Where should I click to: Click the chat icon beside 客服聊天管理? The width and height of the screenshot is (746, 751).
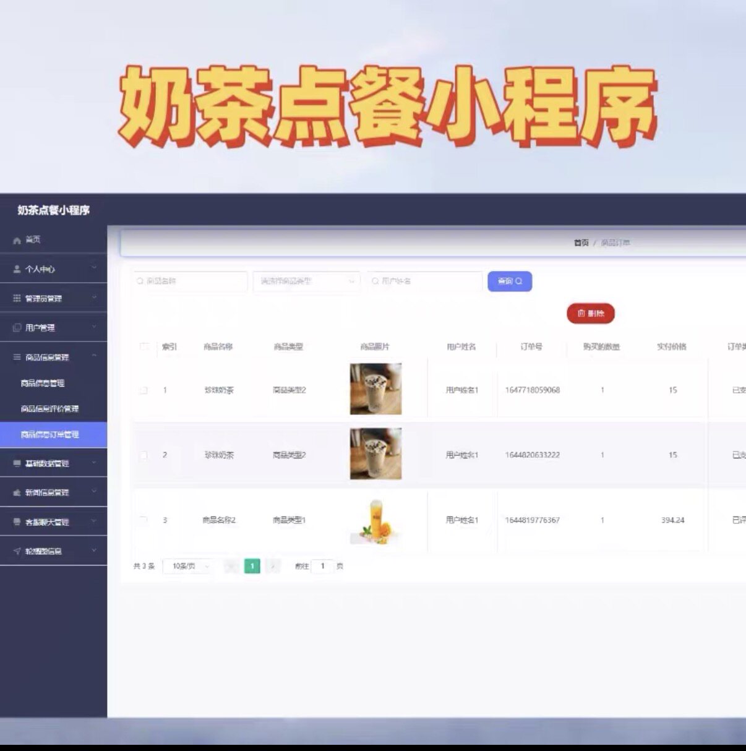(17, 522)
